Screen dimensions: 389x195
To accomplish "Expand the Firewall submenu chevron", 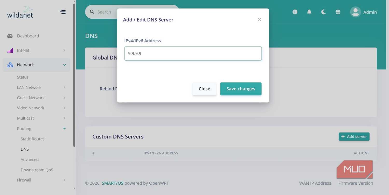I will [x=64, y=180].
